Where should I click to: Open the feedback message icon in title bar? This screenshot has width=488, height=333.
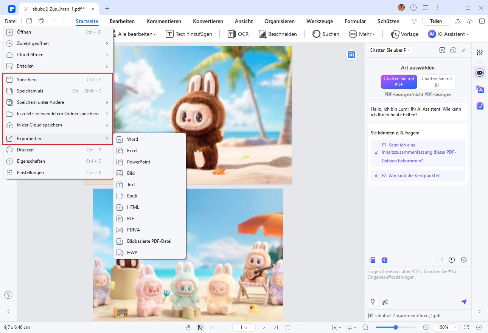point(426,8)
